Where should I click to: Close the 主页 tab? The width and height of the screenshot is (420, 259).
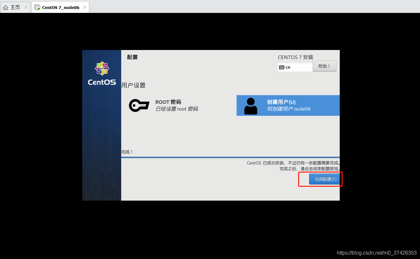click(x=26, y=7)
